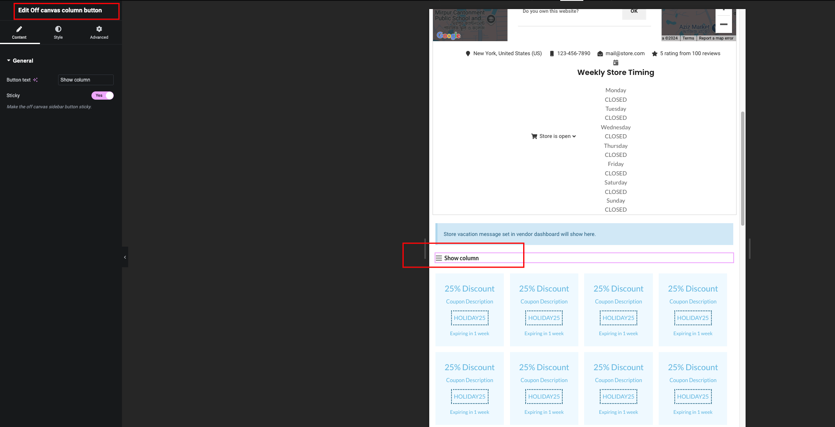This screenshot has height=427, width=835.
Task: Click the star rating icon
Action: [655, 54]
